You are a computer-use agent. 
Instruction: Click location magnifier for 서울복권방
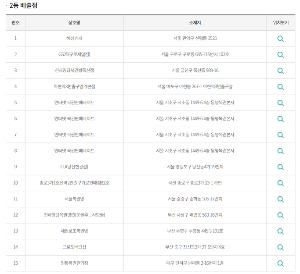coord(280,199)
